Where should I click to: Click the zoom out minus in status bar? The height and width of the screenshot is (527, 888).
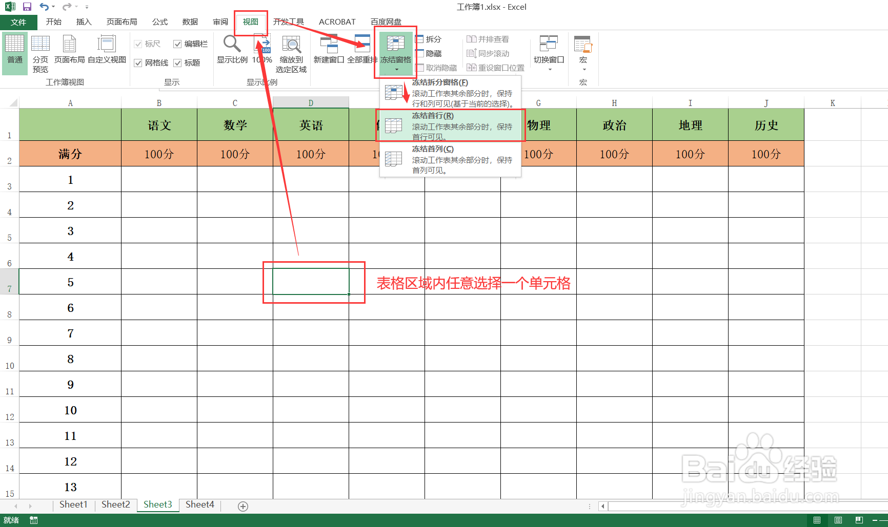click(875, 520)
